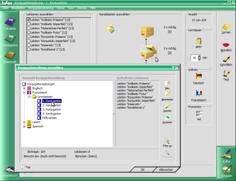Image resolution: width=236 pixels, height=181 pixels.
Task: Start Test mode in right sidebar
Action: click(226, 75)
